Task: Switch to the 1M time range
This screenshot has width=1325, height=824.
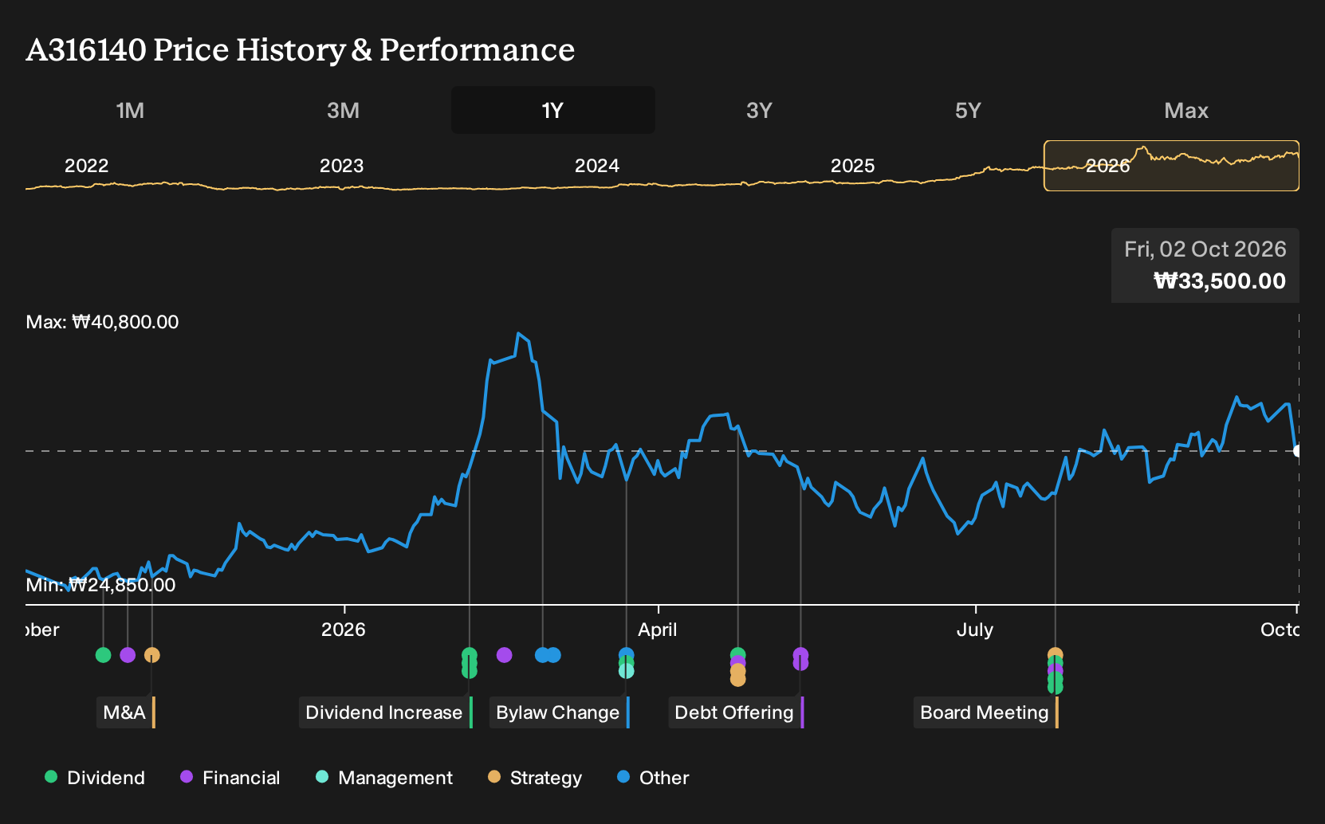Action: [130, 110]
